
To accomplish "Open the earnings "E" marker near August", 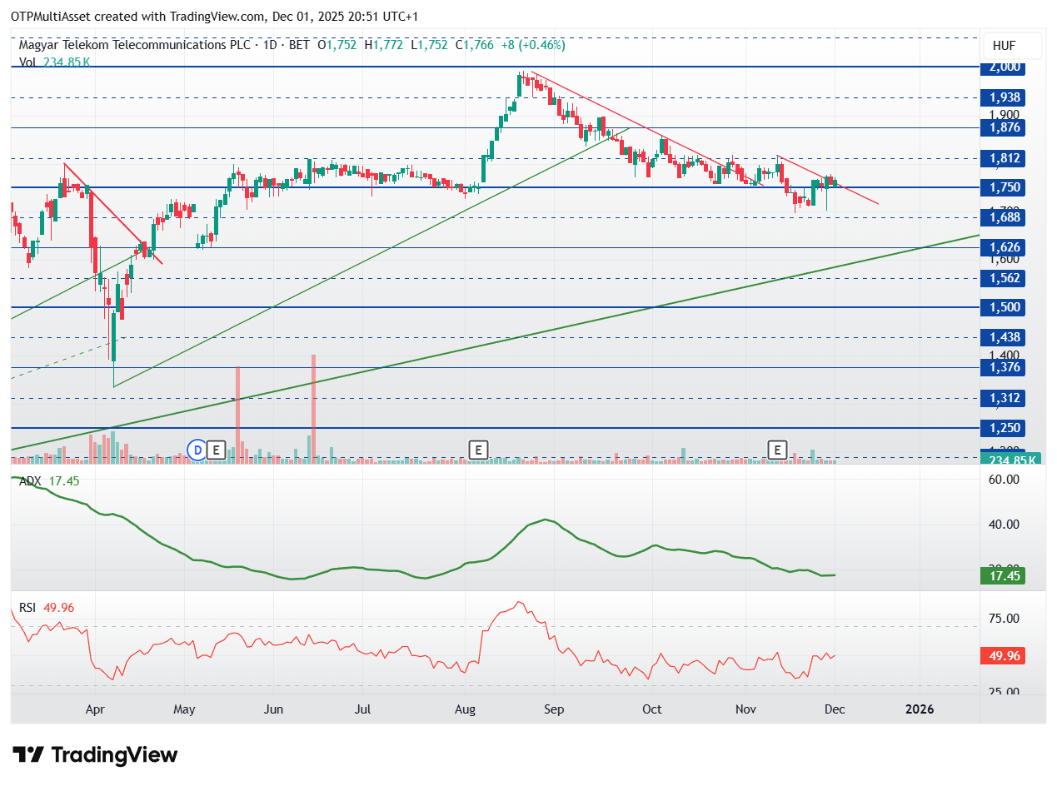I will pyautogui.click(x=478, y=450).
